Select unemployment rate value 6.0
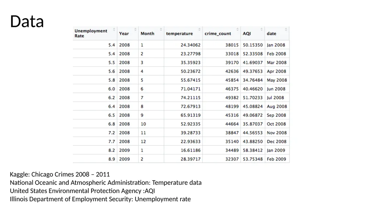Screen dimensions: 366x206 click(x=112, y=89)
